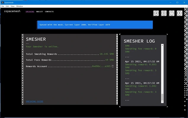This screenshot has height=118, width=188.
Task: Select the '18.145 SMH' total smeshing rewards value
Action: (107, 54)
